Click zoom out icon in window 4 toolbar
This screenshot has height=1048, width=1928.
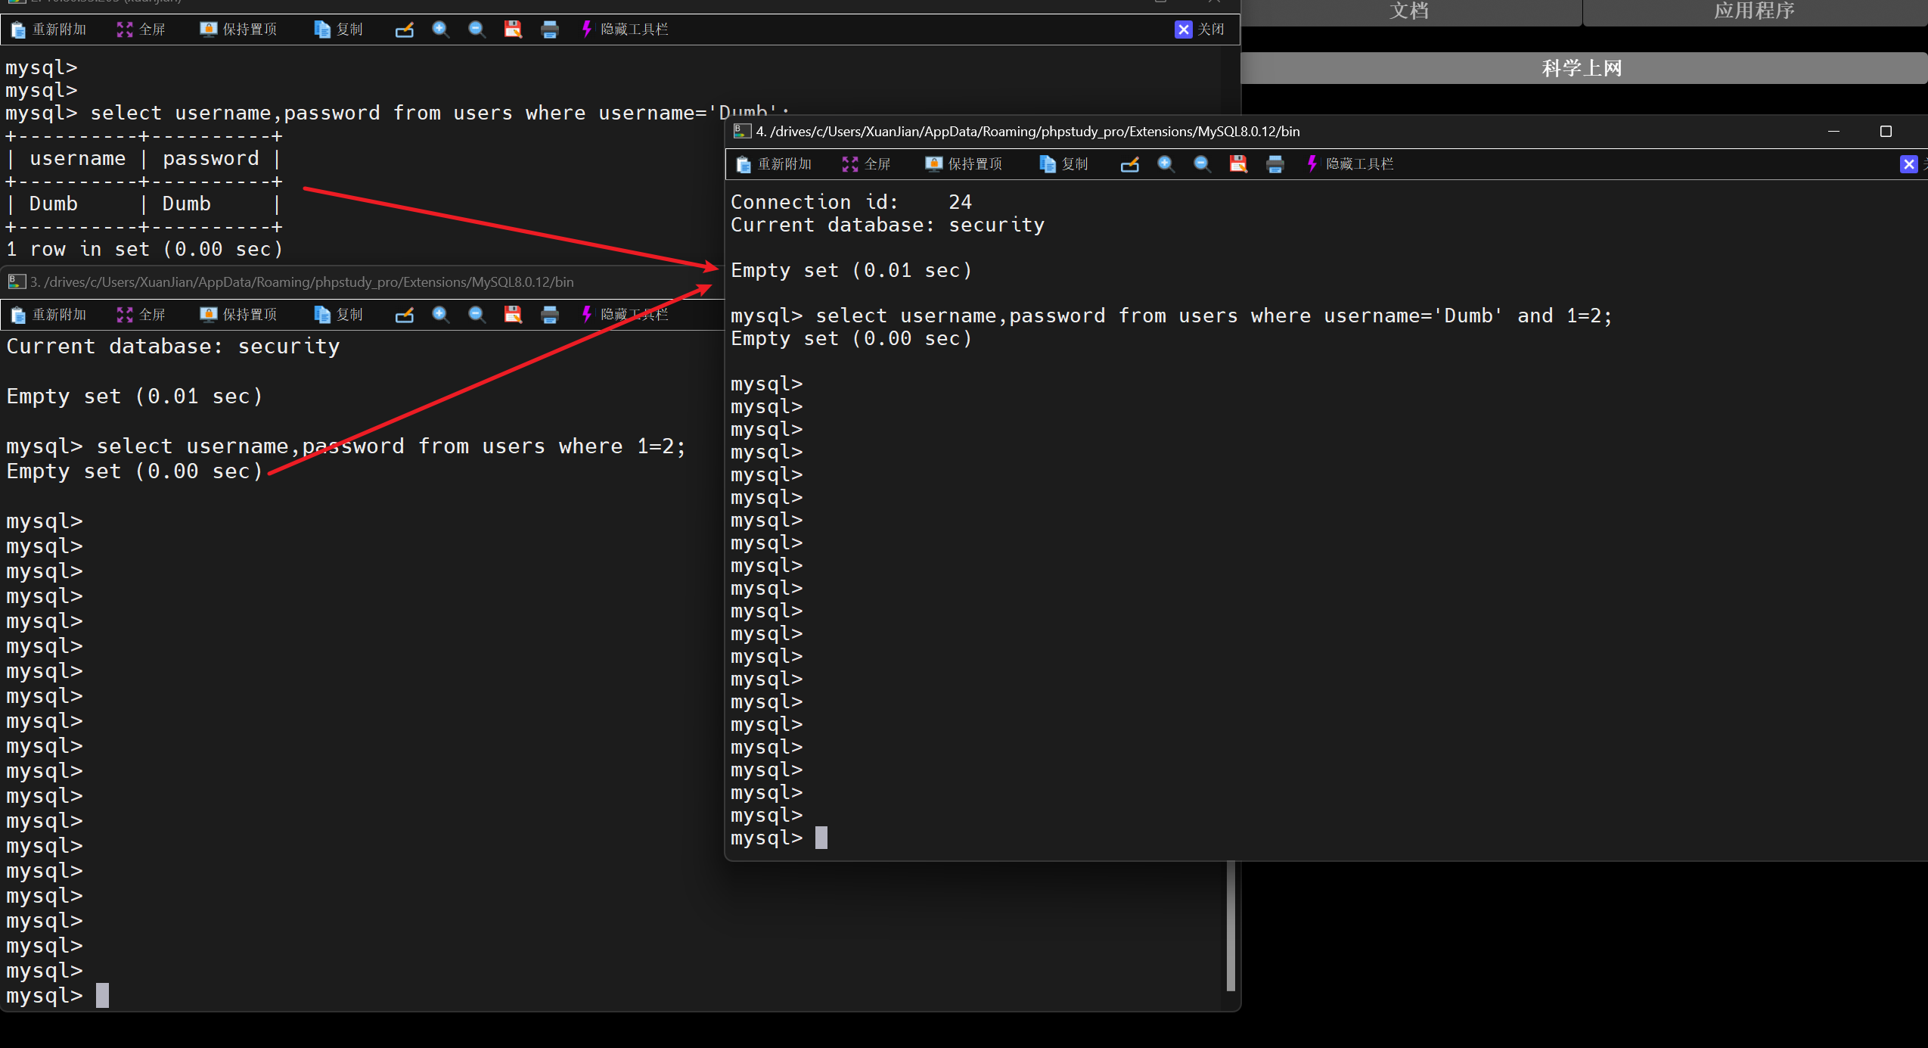point(1202,164)
